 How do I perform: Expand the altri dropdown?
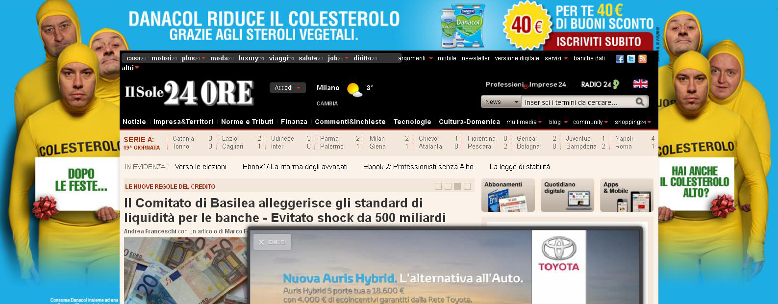click(130, 68)
